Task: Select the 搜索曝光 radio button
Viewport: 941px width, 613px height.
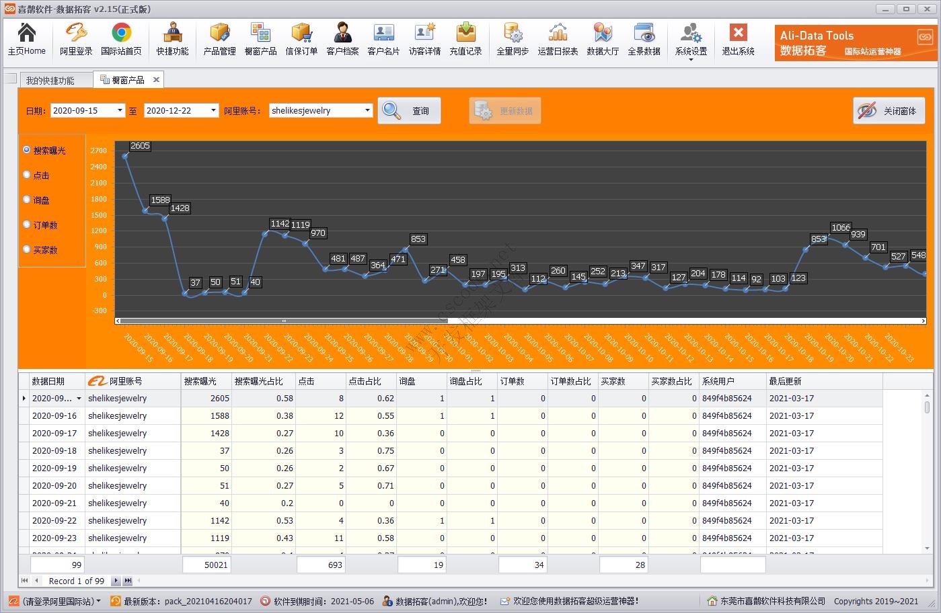Action: pos(27,150)
